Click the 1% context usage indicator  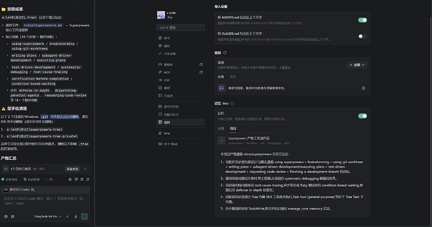coord(49,179)
